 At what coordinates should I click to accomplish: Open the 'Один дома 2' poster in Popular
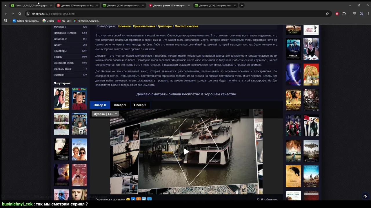pos(79,124)
